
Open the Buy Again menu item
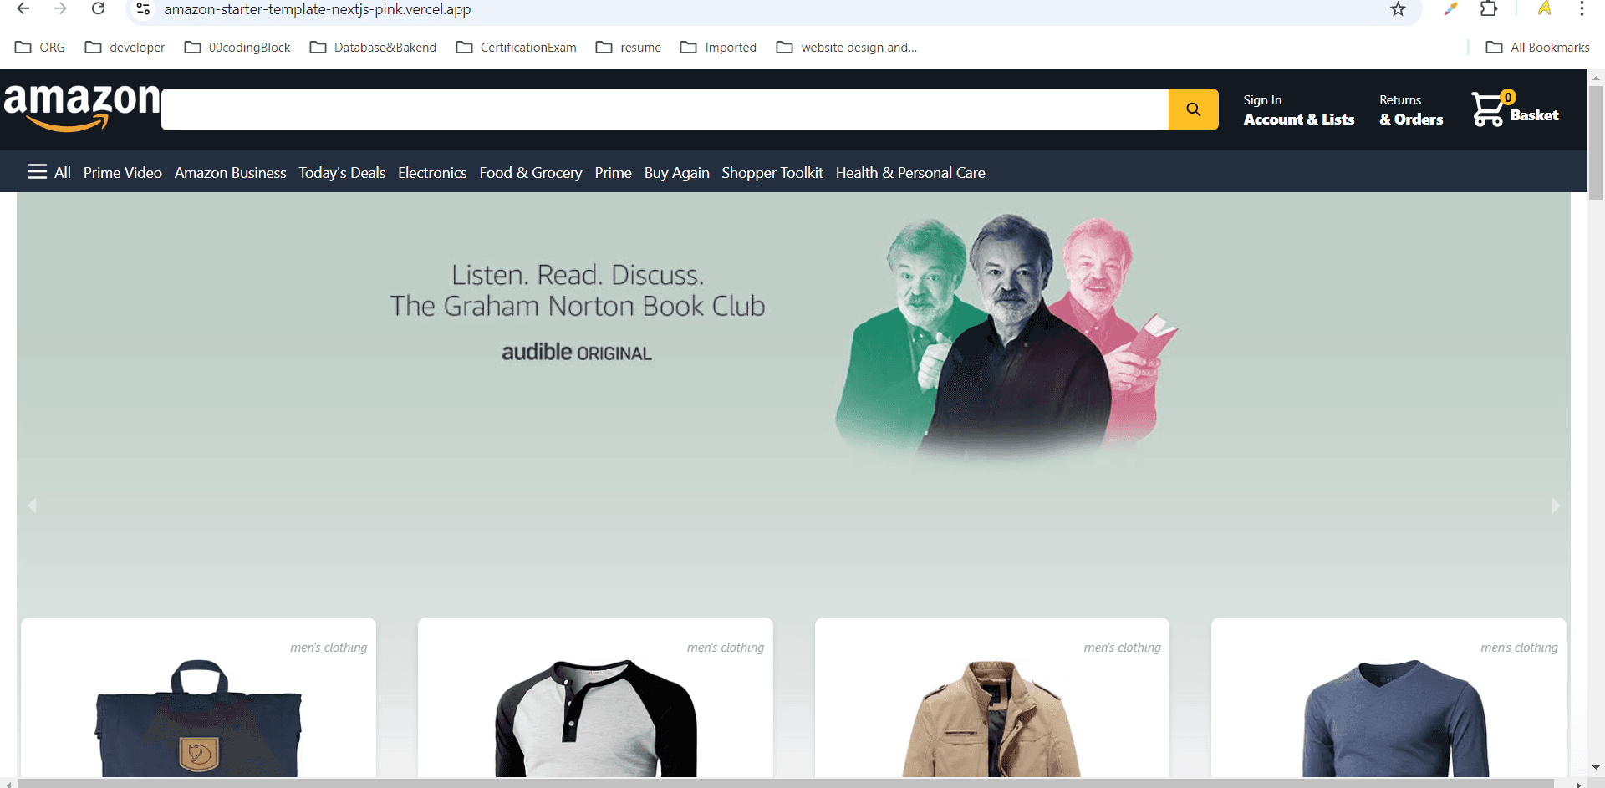click(x=676, y=172)
